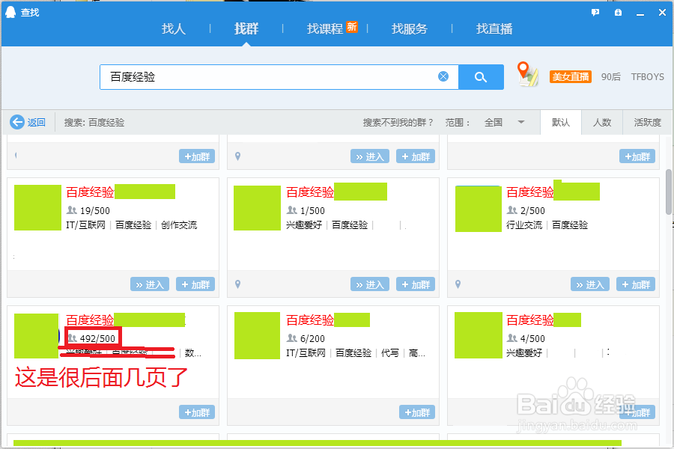Click member icon beside 19/500
This screenshot has width=674, height=449.
tap(71, 210)
